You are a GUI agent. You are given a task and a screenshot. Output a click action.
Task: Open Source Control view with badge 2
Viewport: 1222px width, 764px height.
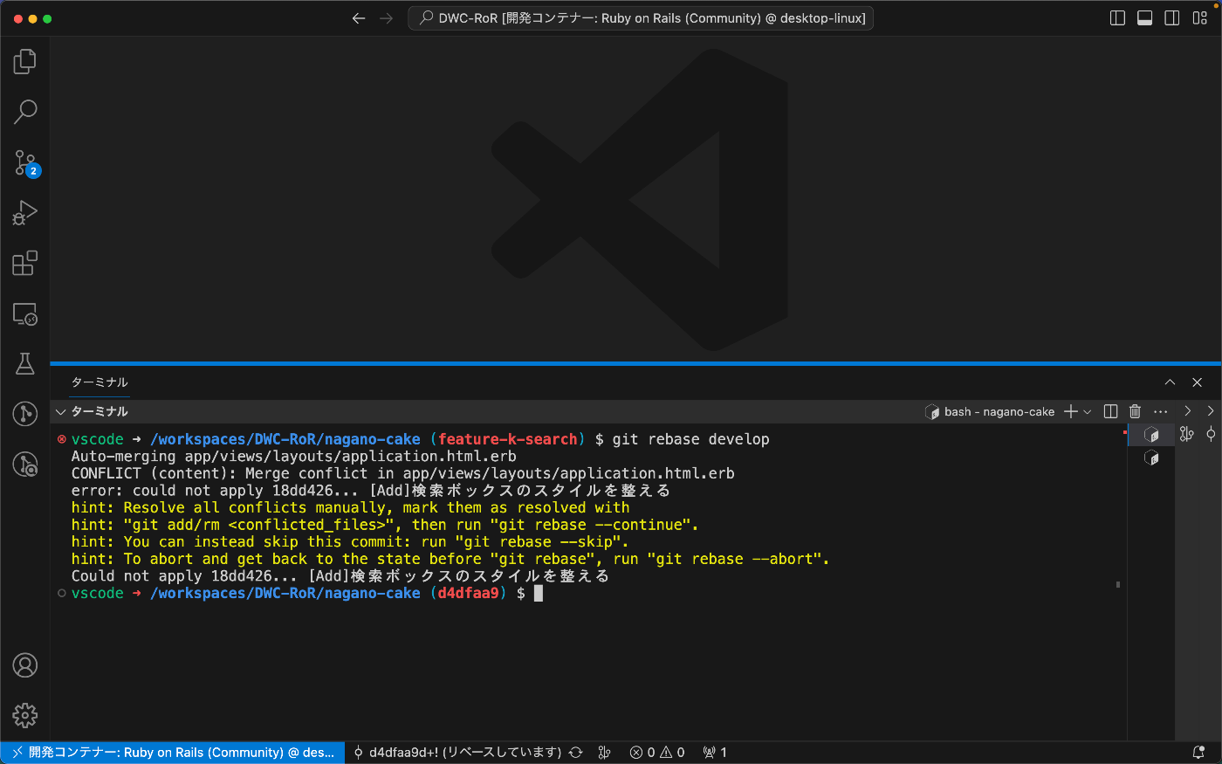pos(24,162)
